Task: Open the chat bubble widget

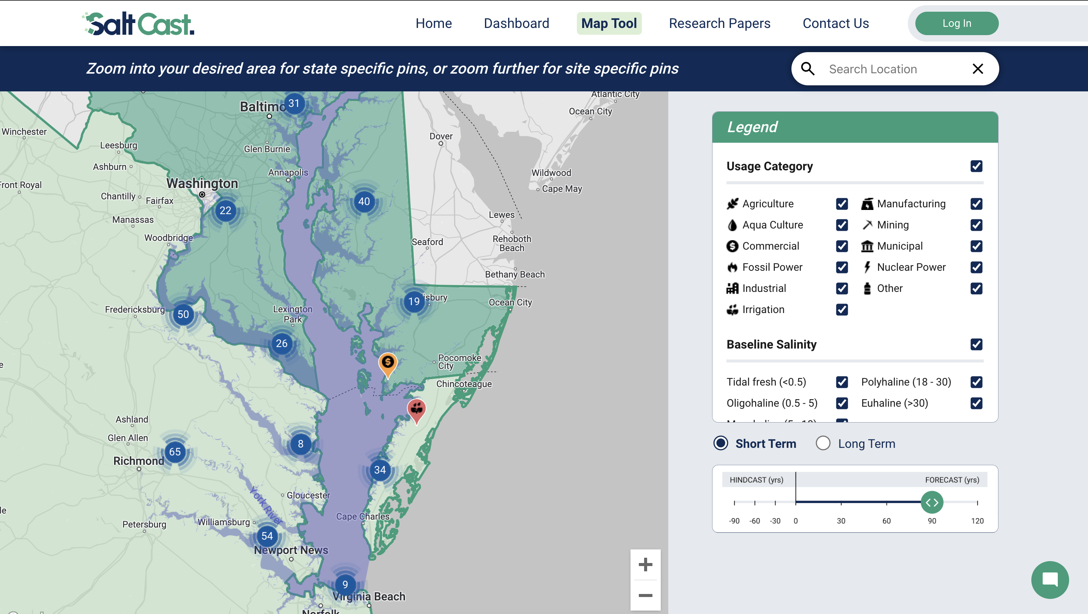Action: coord(1049,579)
